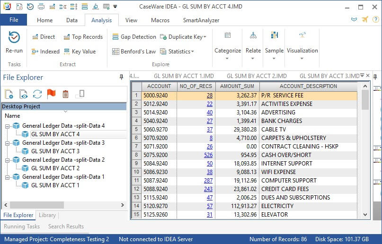Open Indexed extraction tool
382x244 pixels.
point(45,52)
